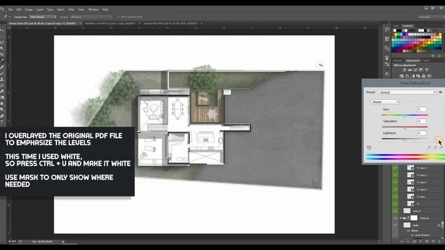
Task: Click the Hue slider handle
Action: pyautogui.click(x=405, y=116)
